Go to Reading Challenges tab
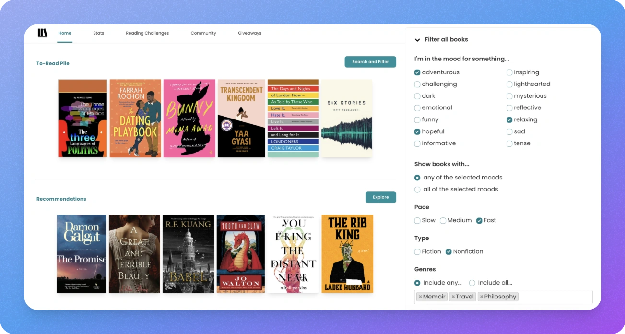The height and width of the screenshot is (334, 625). coord(147,33)
